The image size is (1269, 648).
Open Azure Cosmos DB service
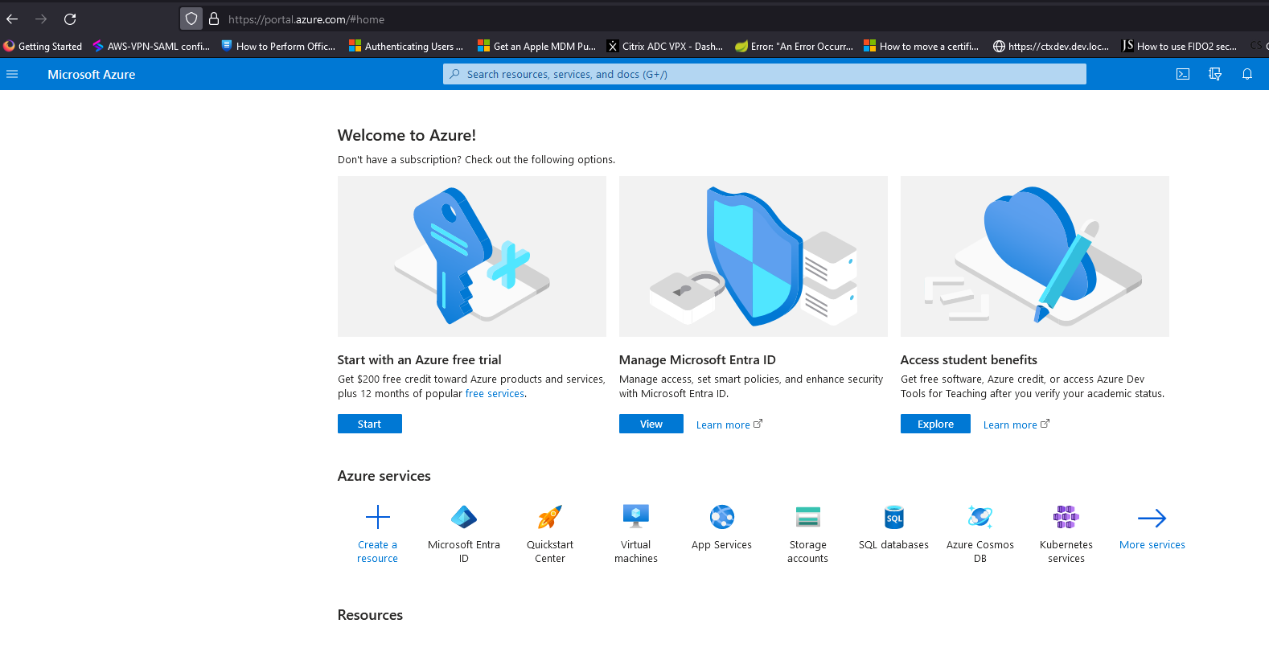(x=979, y=517)
